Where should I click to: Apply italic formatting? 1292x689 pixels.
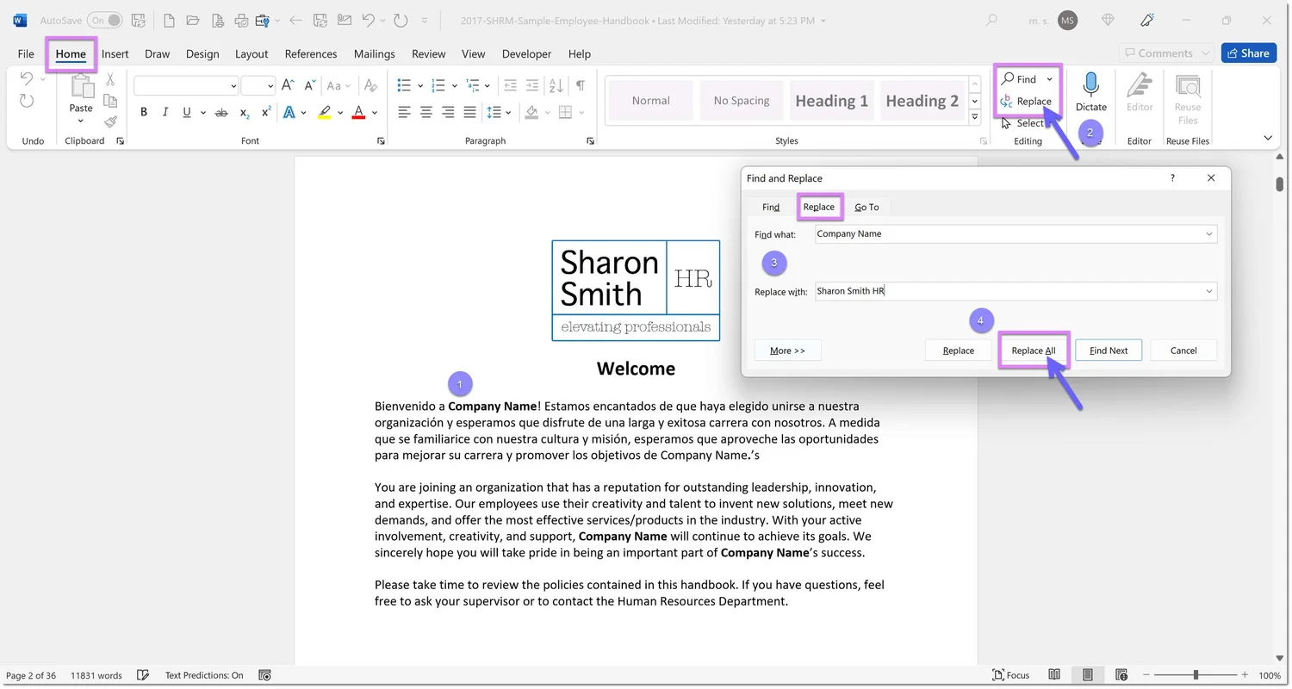pos(165,112)
